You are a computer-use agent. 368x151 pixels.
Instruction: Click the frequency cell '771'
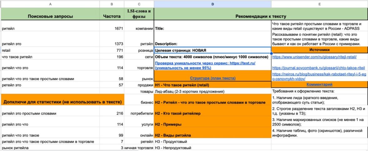click(112, 50)
